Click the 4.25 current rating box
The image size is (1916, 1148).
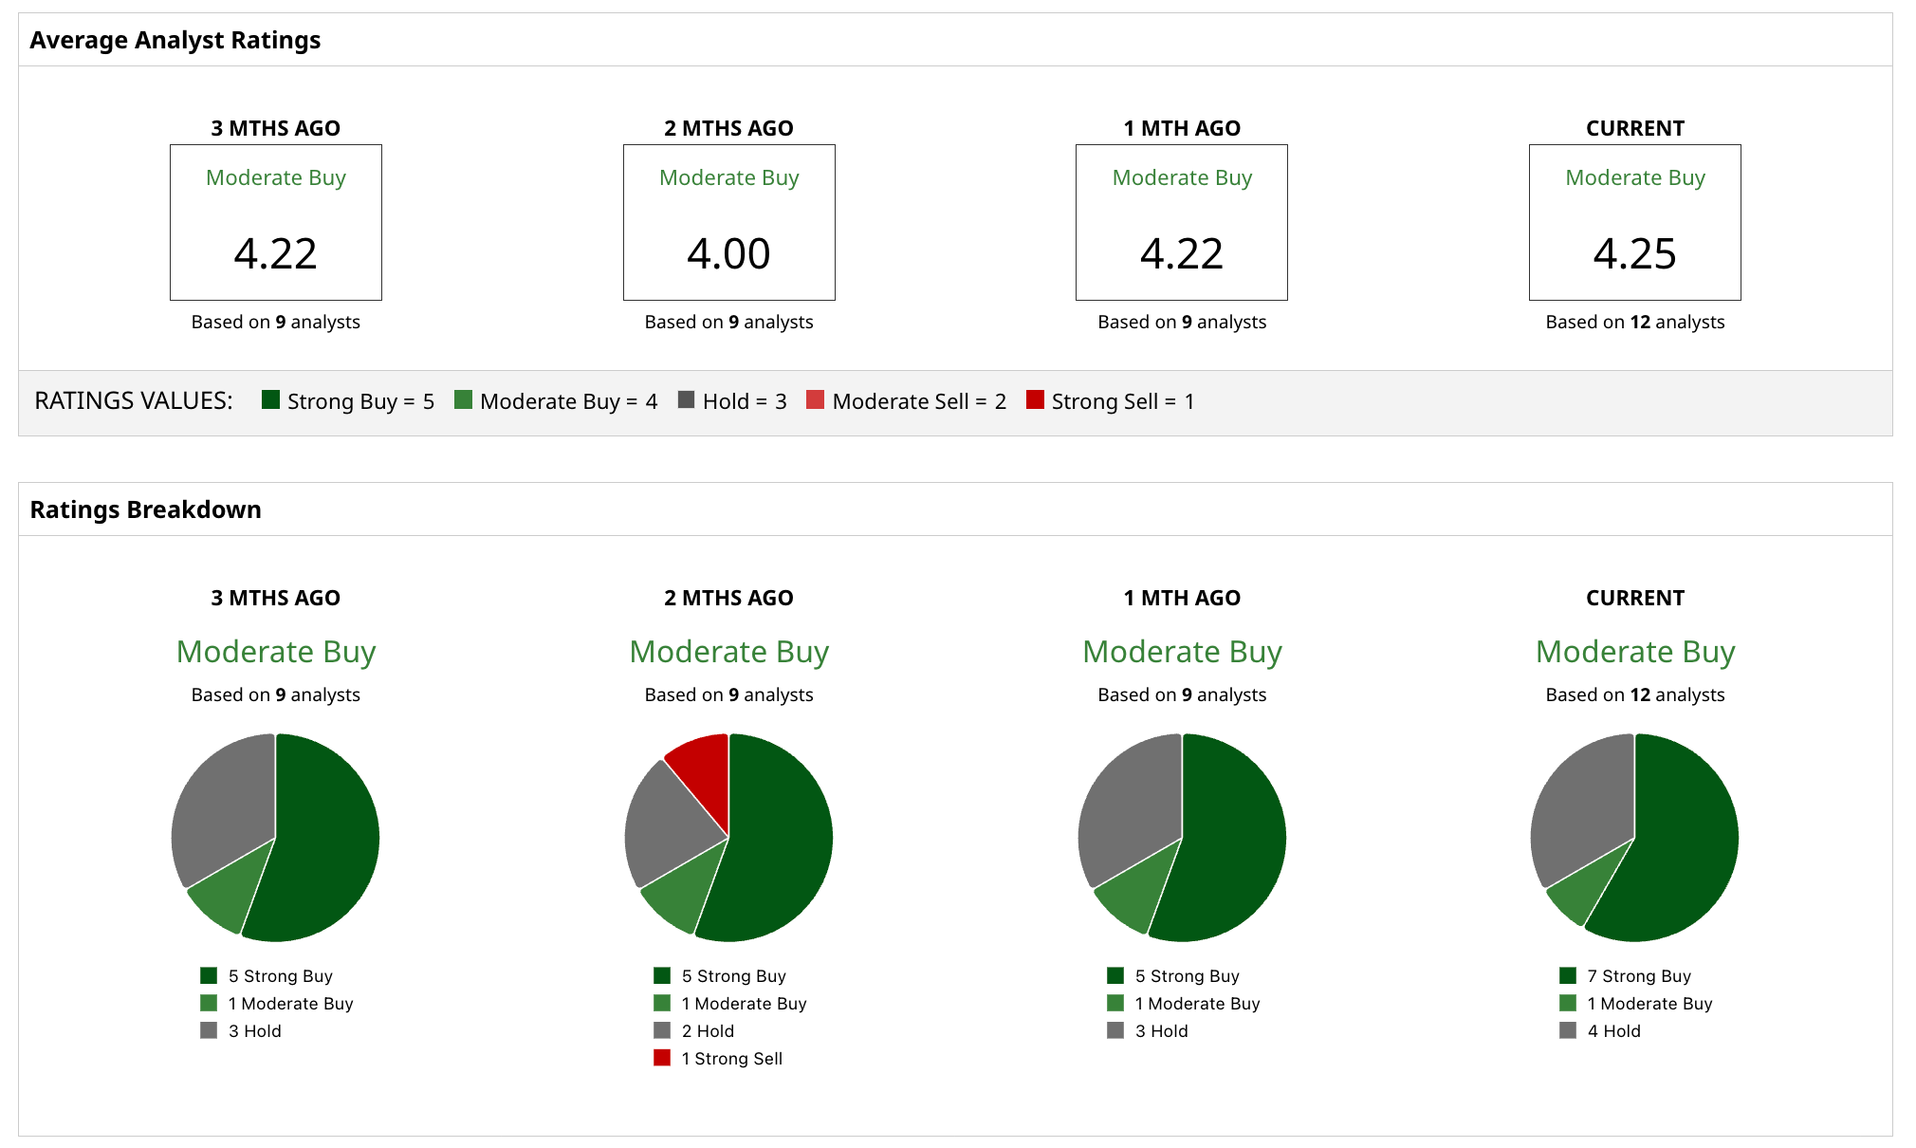1634,223
